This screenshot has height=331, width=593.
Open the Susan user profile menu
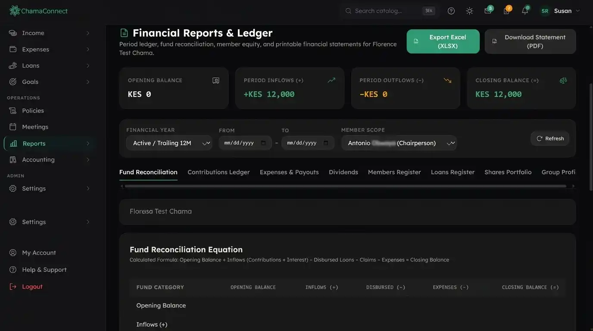pos(560,11)
